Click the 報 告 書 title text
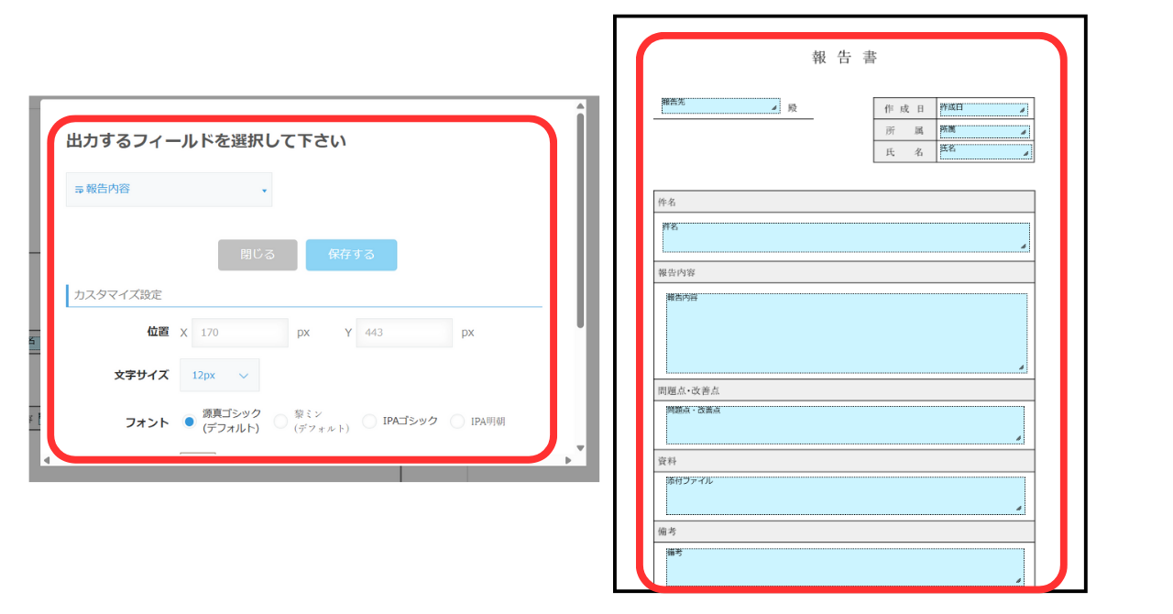1173x614 pixels. tap(845, 58)
